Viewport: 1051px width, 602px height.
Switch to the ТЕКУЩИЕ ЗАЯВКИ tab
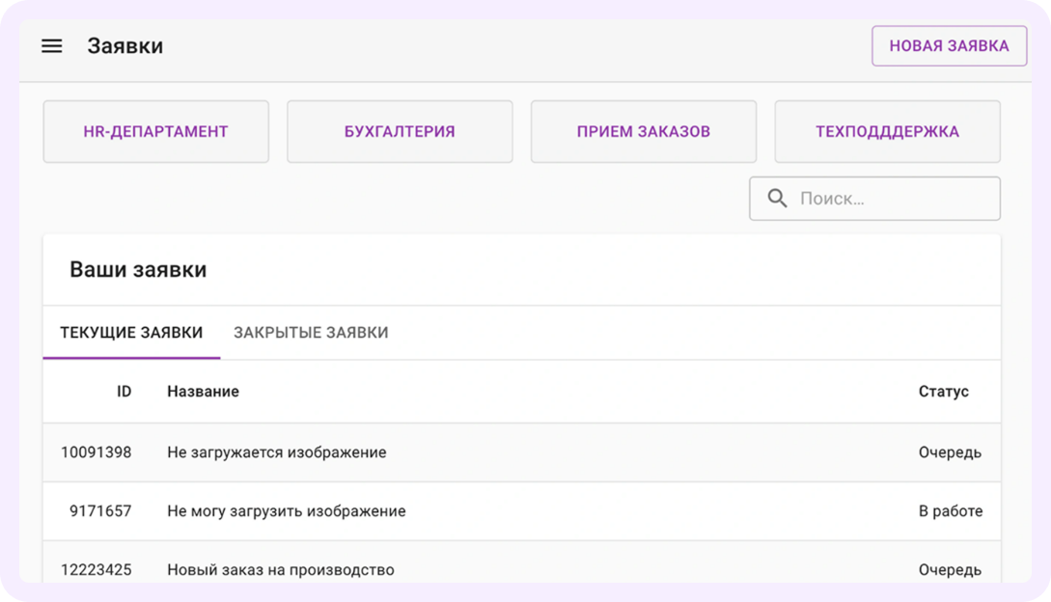pyautogui.click(x=130, y=332)
